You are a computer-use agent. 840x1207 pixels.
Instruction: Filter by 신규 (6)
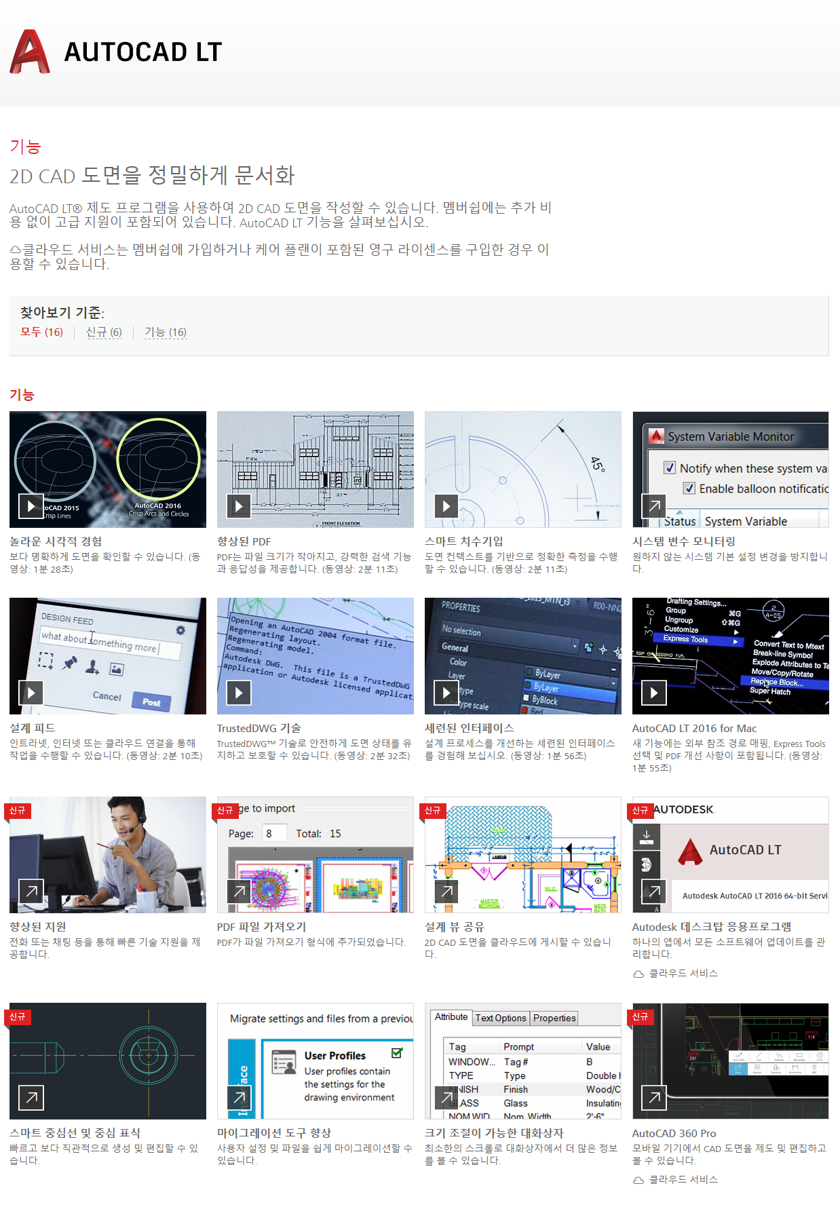pos(104,332)
